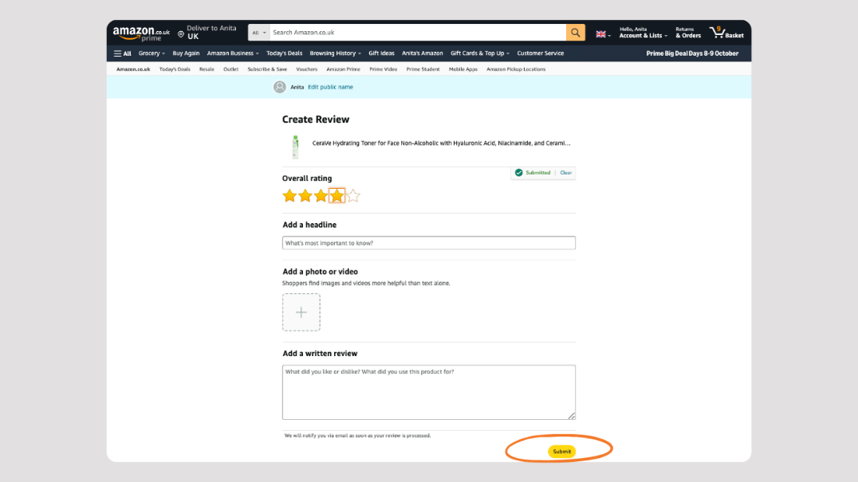The image size is (858, 482).
Task: Click Anita's profile avatar icon
Action: [280, 87]
